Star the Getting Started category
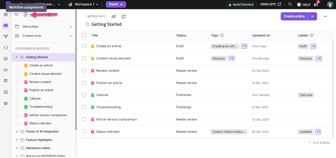Viewport: 336px width, 158px height. [87, 24]
